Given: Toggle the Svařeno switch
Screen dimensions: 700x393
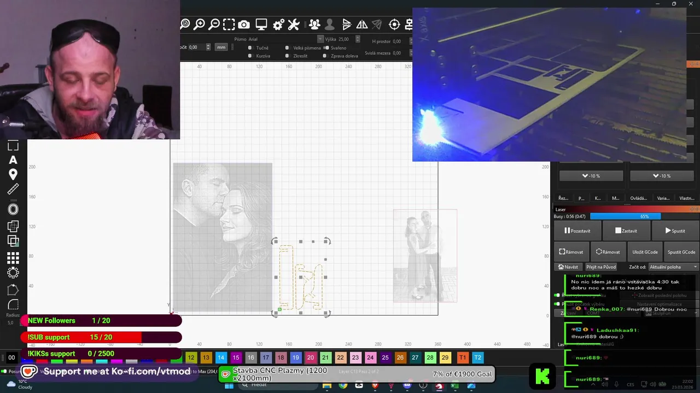Looking at the screenshot, I should pyautogui.click(x=326, y=48).
